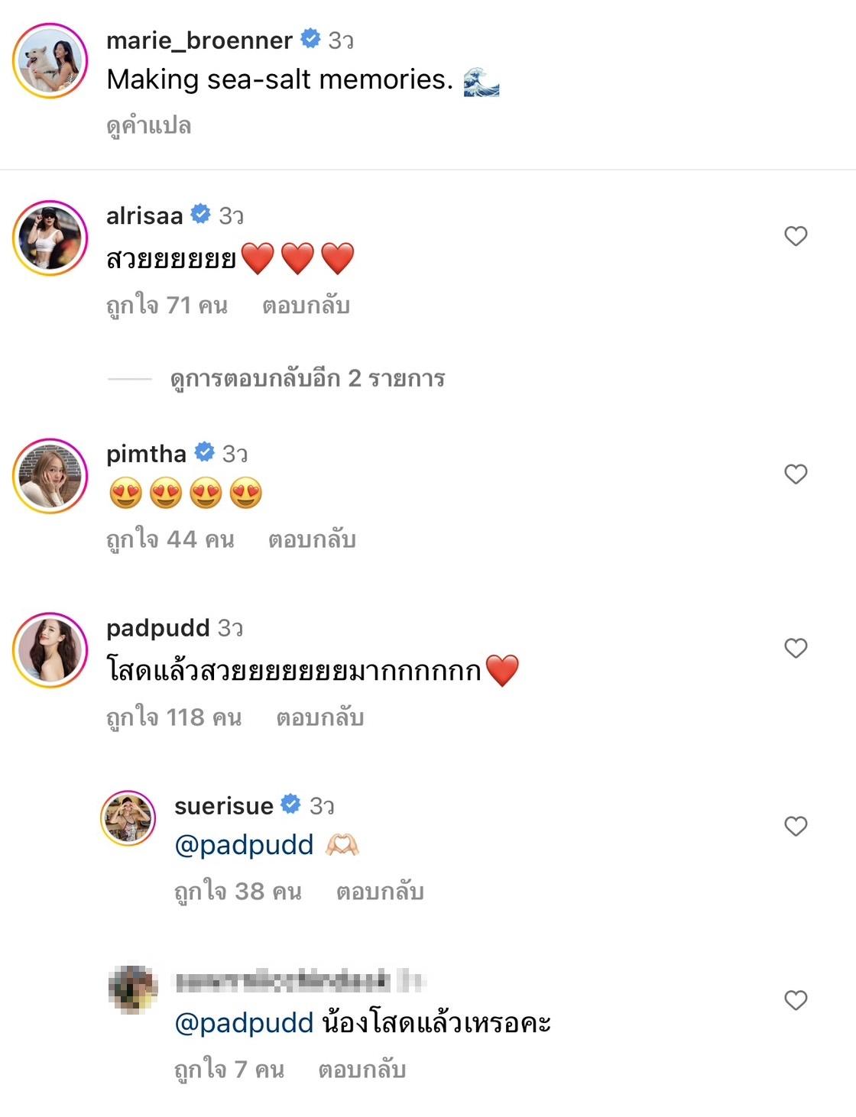Reply to suerisue's comment

pos(380,892)
